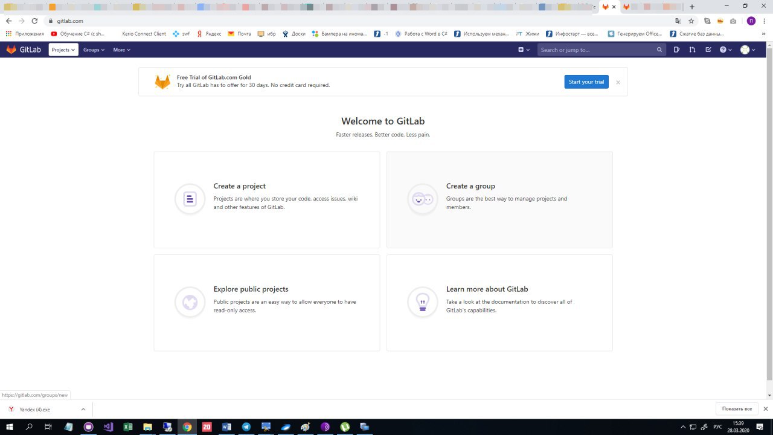Open the Приложения apps bookmark
Screen dimensions: 773x435
point(25,34)
